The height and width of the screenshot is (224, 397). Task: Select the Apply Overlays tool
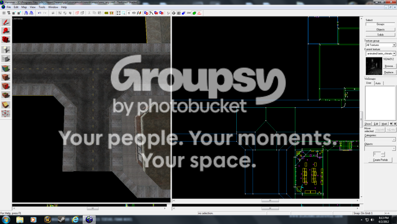[6, 95]
